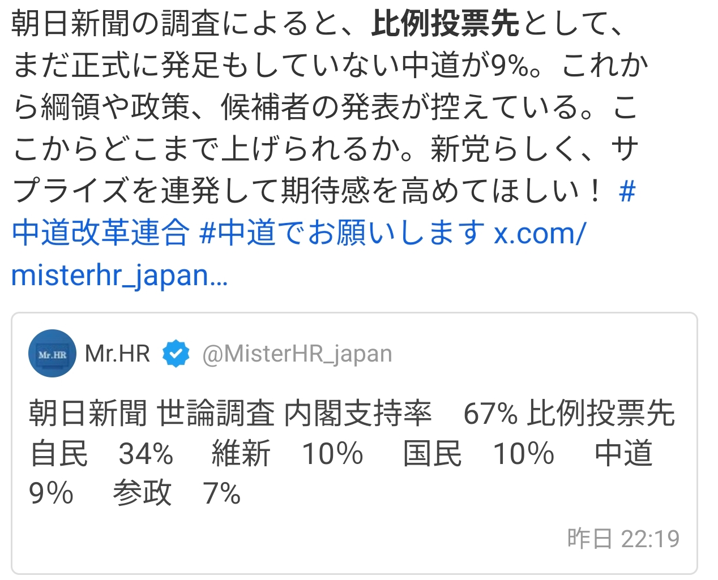Screen dimensions: 718x580
Task: Open the Mr.HR display name
Action: click(x=117, y=354)
